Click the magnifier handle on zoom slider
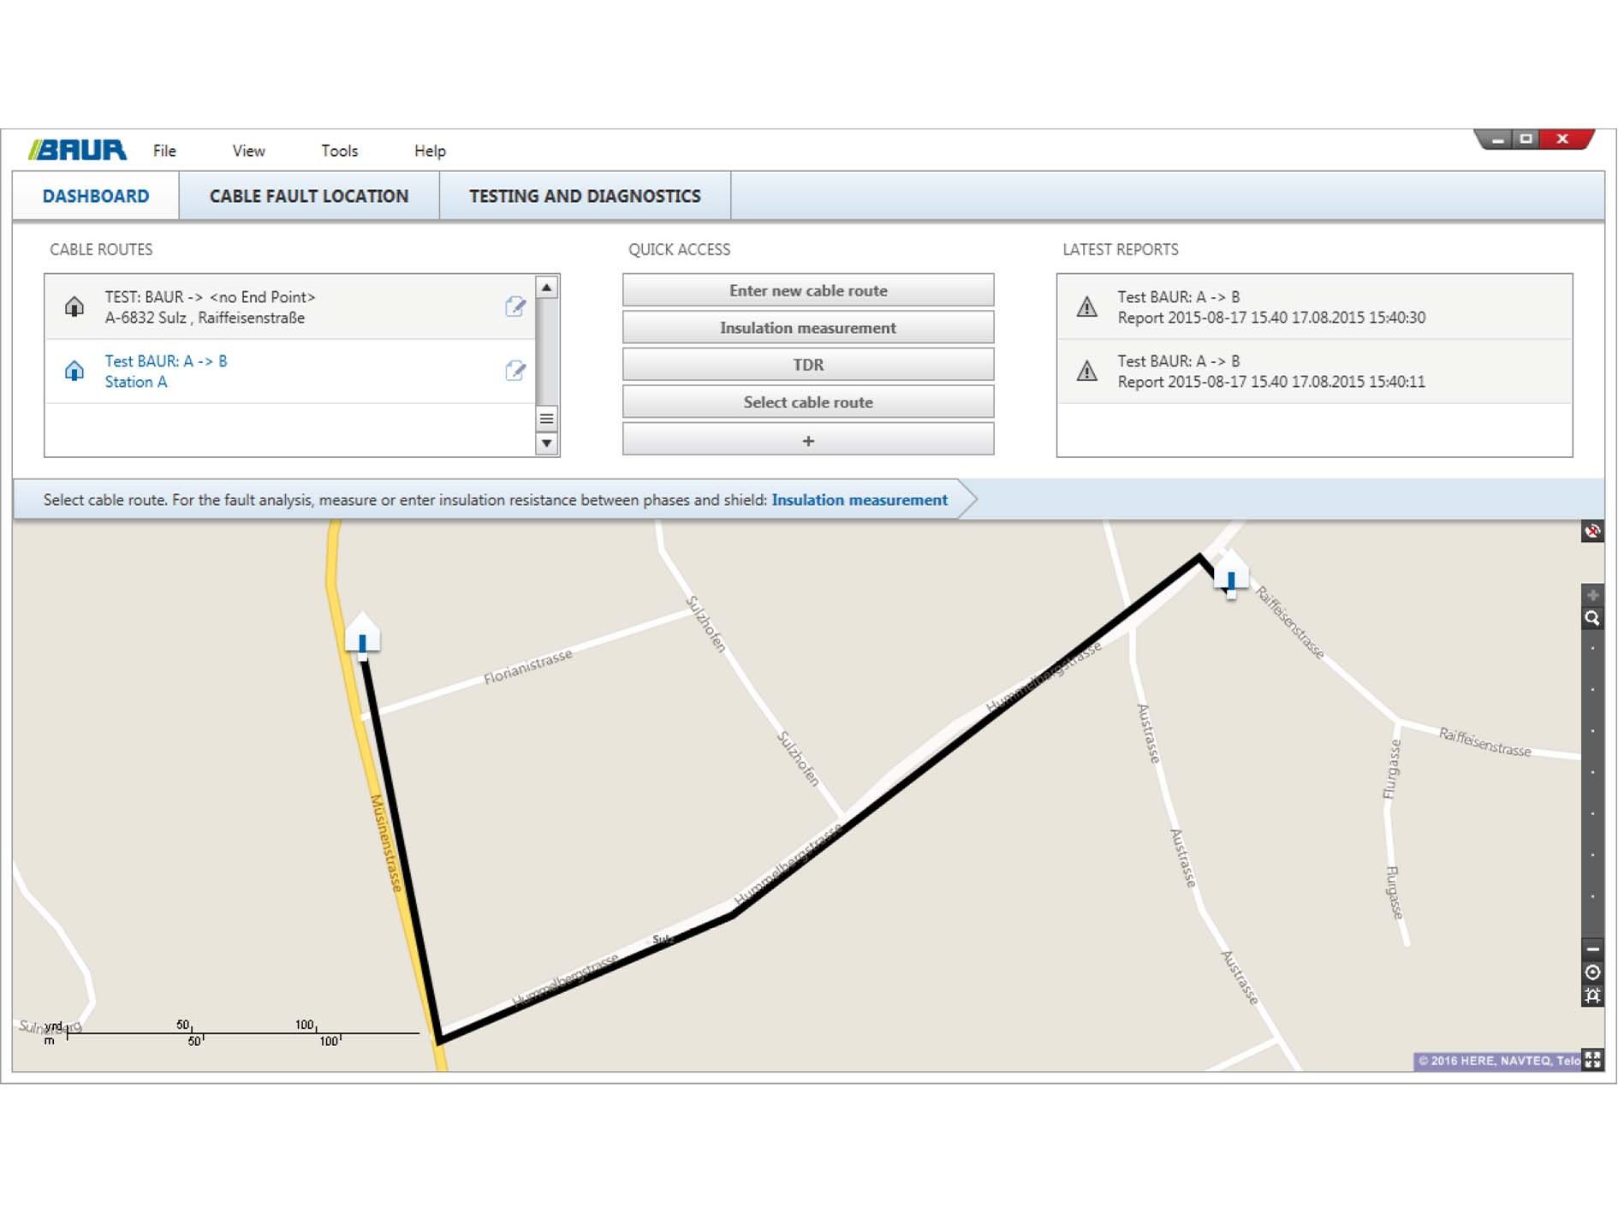 click(1592, 618)
